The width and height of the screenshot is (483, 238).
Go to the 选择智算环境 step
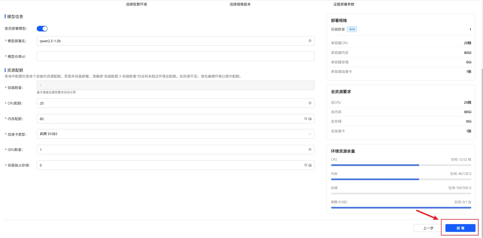pos(136,4)
